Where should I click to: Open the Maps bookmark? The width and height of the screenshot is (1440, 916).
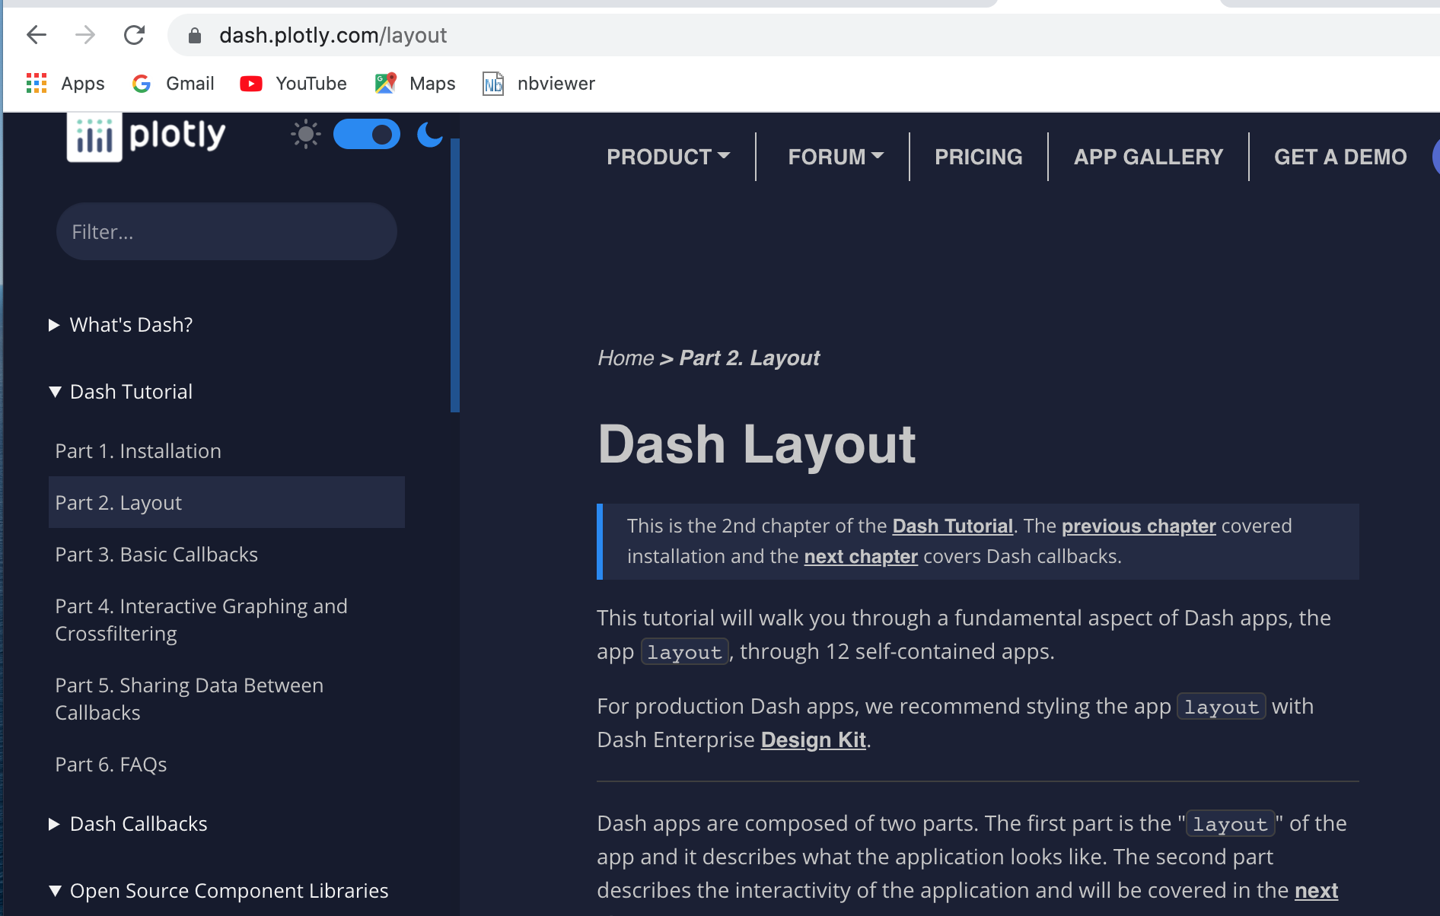(415, 83)
